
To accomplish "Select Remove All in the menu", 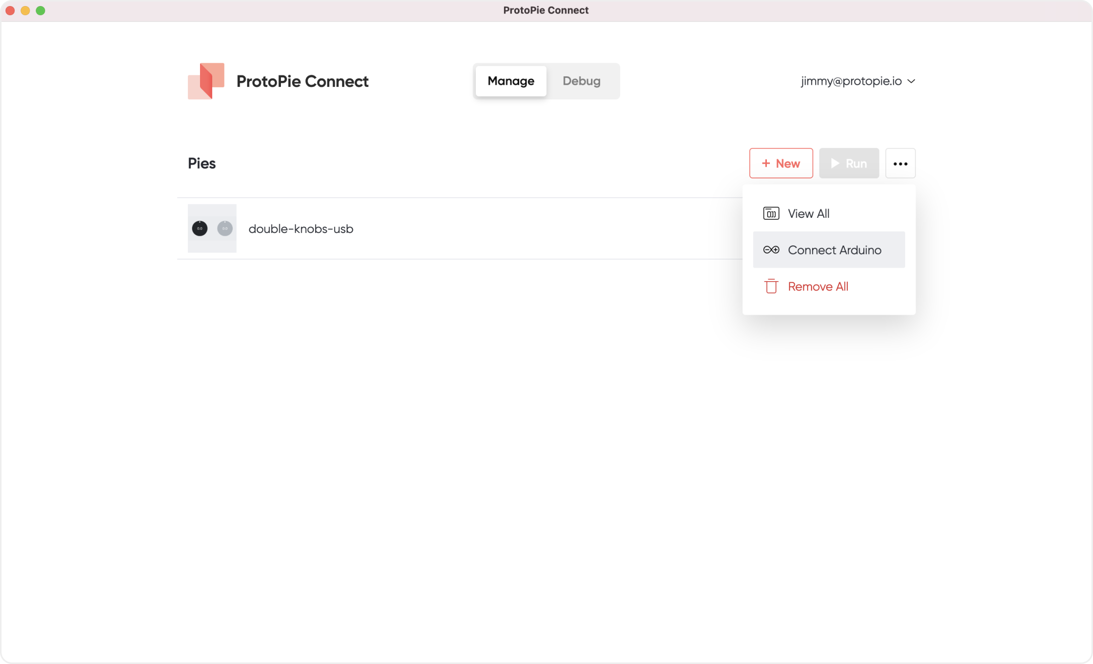I will 818,286.
